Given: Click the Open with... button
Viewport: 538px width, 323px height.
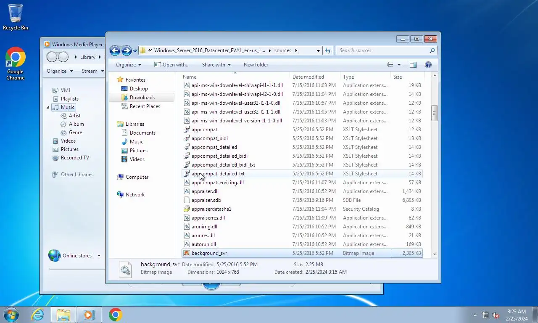Looking at the screenshot, I should 172,65.
